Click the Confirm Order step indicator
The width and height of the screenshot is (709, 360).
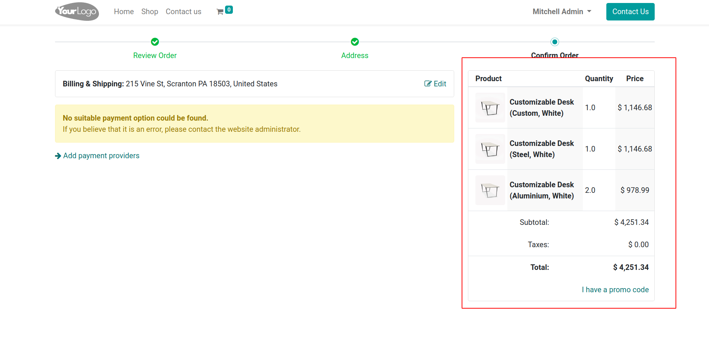555,42
